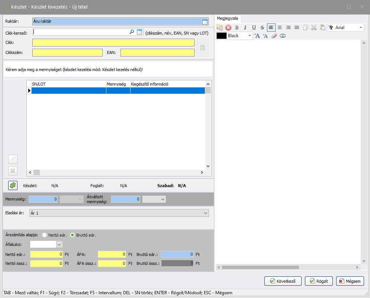Click the scissors cut icon
The width and height of the screenshot is (370, 298).
314,28
